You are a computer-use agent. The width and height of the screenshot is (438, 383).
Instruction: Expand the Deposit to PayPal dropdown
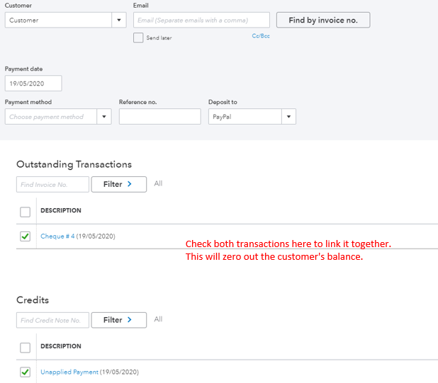pyautogui.click(x=288, y=117)
